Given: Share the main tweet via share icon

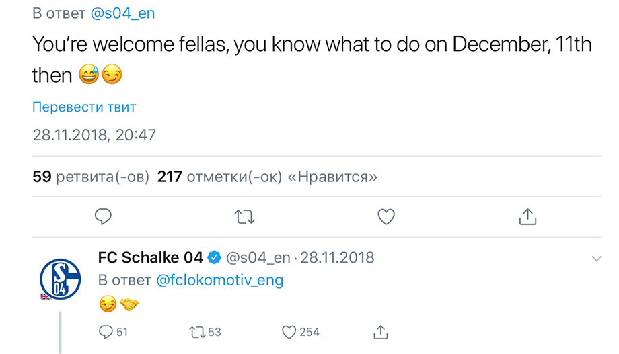Looking at the screenshot, I should [527, 216].
